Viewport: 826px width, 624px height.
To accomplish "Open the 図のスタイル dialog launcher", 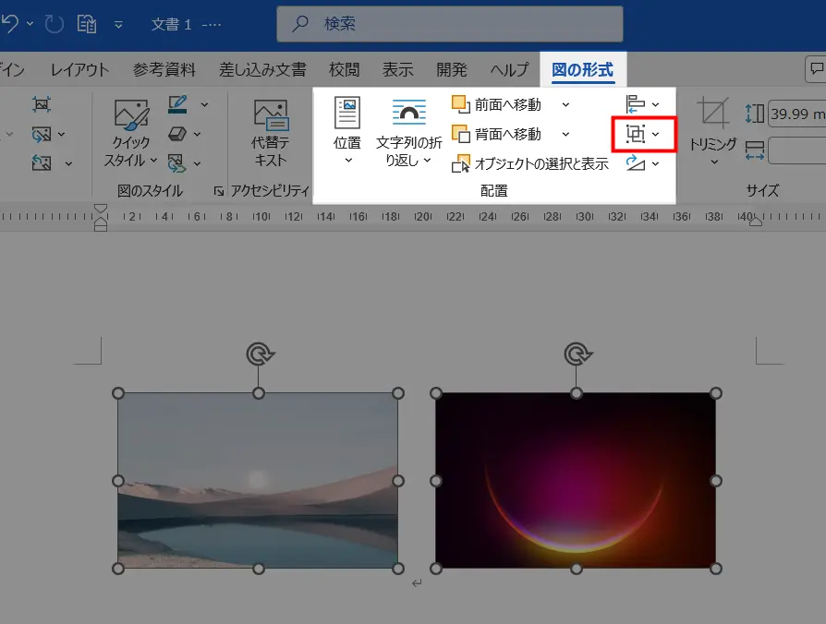I will pyautogui.click(x=219, y=191).
